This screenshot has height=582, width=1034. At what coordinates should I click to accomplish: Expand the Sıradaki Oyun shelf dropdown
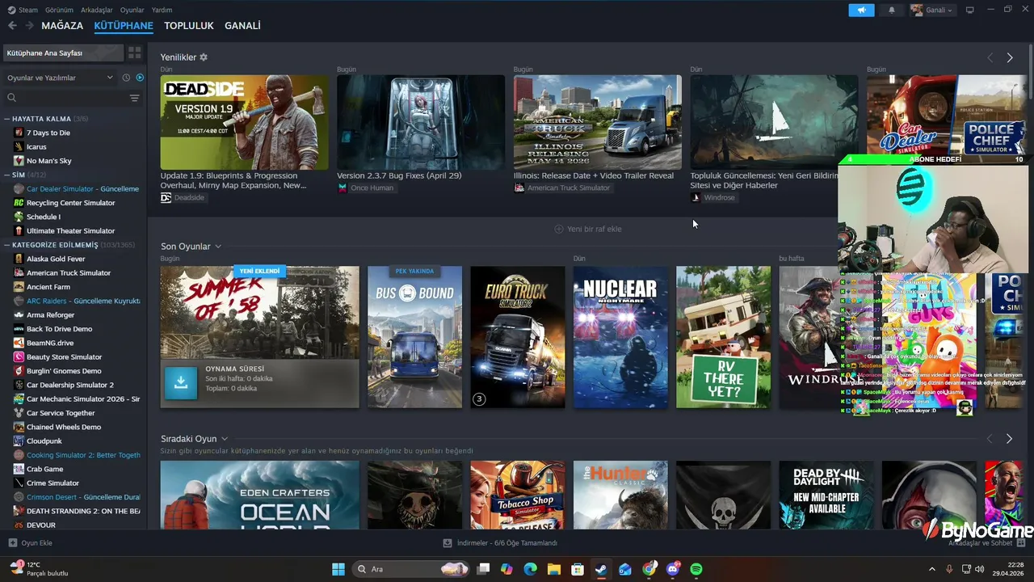coord(225,439)
